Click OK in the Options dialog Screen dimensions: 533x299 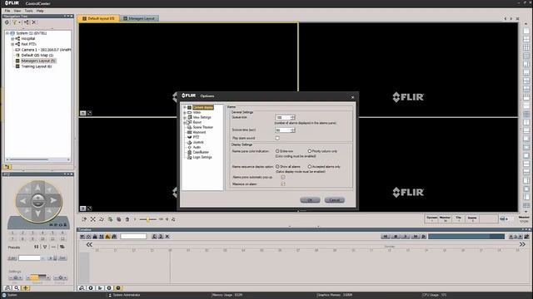(310, 200)
